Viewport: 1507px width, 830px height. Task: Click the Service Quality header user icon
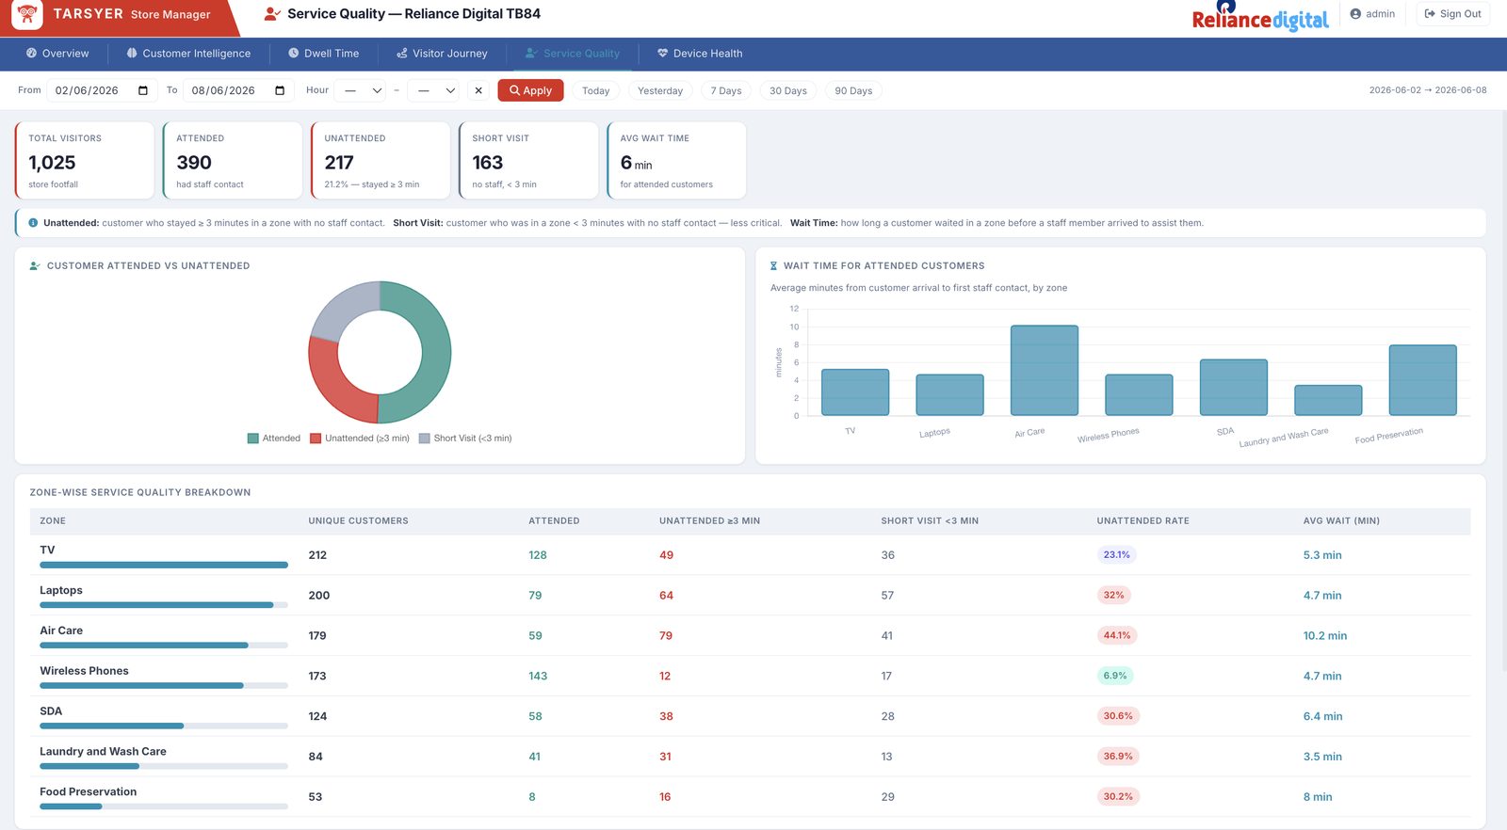coord(272,14)
